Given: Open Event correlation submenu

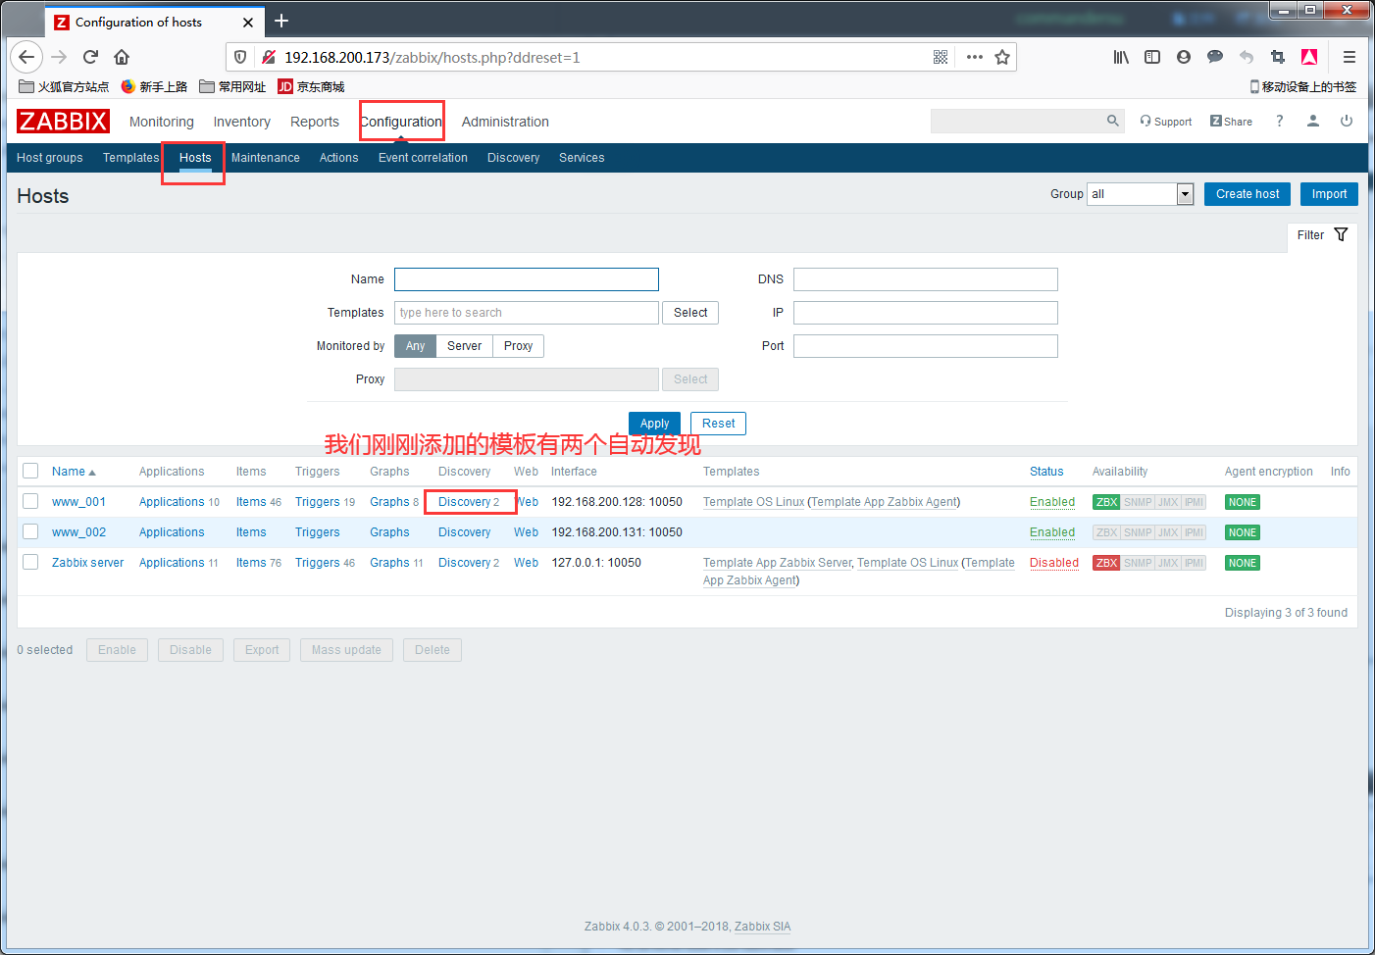Looking at the screenshot, I should point(423,158).
